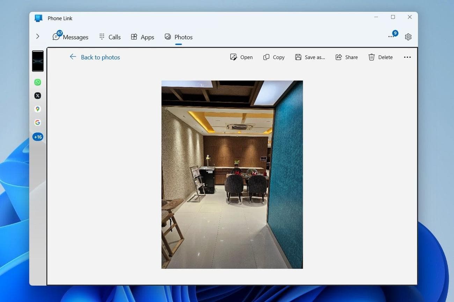Viewport: 454px width, 302px height.
Task: Go back to photos
Action: [x=95, y=57]
